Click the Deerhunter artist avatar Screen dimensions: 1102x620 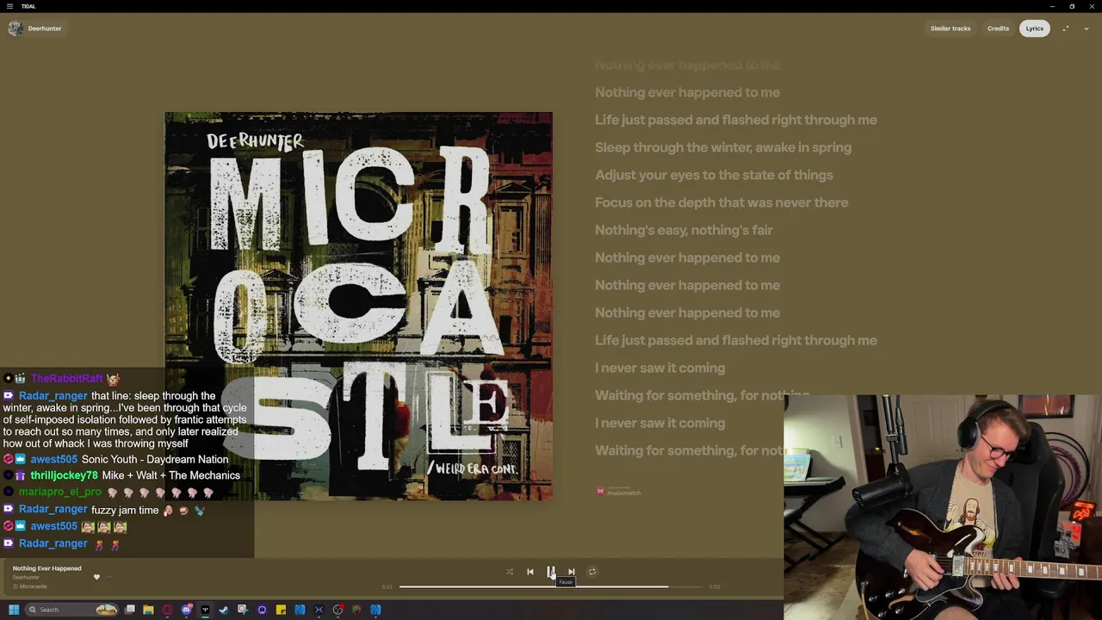pos(15,28)
